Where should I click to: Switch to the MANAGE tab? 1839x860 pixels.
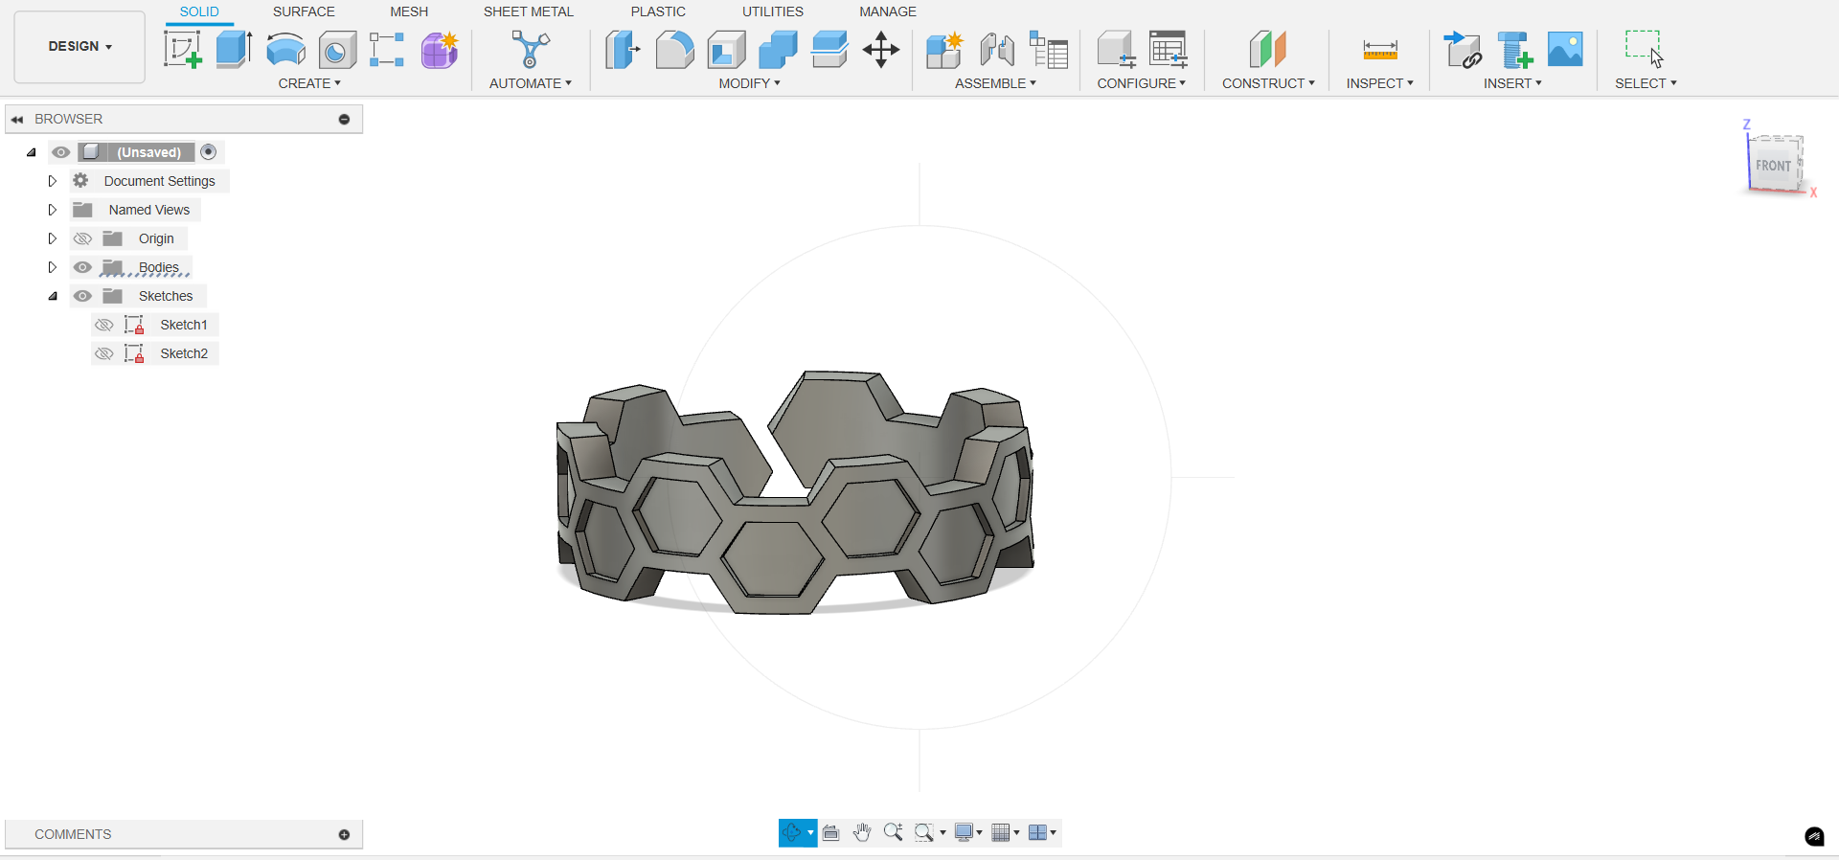point(888,11)
